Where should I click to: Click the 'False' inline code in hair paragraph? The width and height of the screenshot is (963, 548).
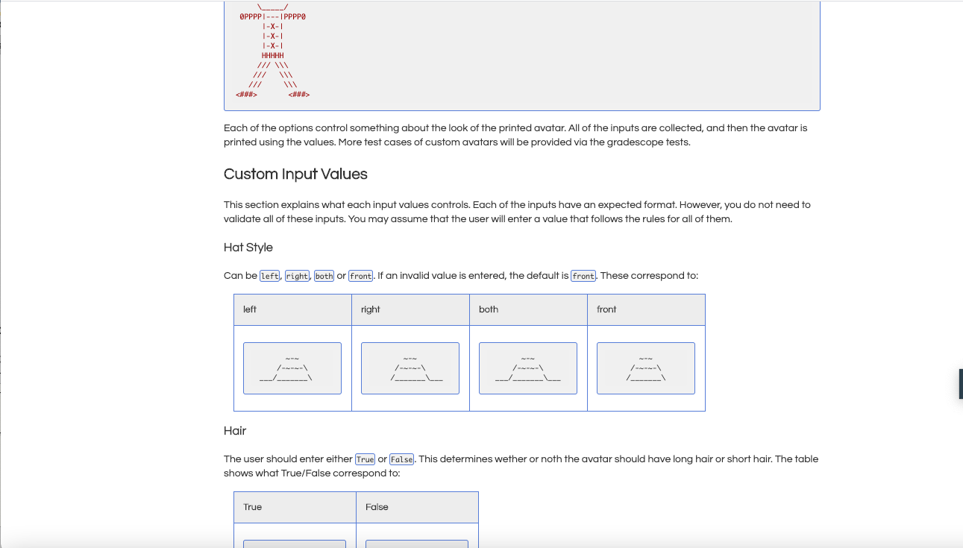[402, 459]
